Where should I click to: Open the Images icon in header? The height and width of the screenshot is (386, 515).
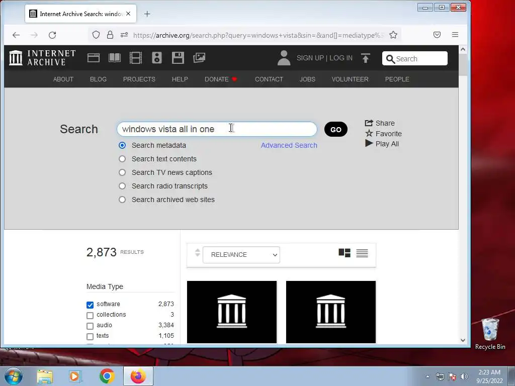(199, 58)
